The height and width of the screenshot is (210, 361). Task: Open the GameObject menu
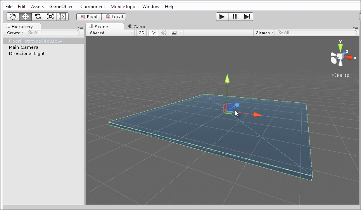(62, 7)
